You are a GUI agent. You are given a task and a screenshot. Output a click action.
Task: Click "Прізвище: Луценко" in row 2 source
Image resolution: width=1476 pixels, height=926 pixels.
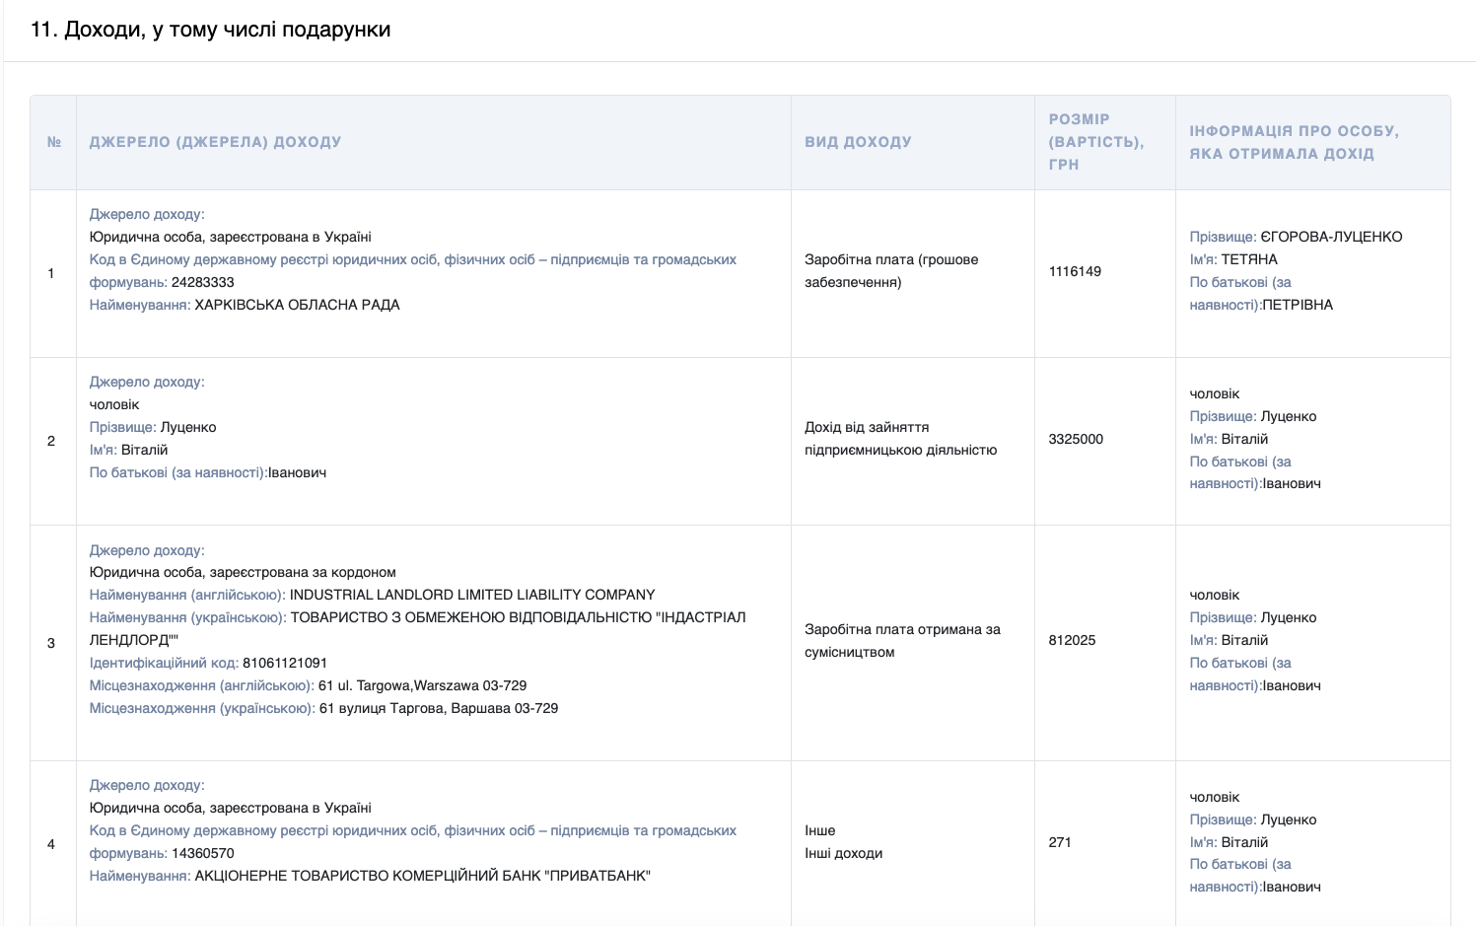pyautogui.click(x=153, y=427)
